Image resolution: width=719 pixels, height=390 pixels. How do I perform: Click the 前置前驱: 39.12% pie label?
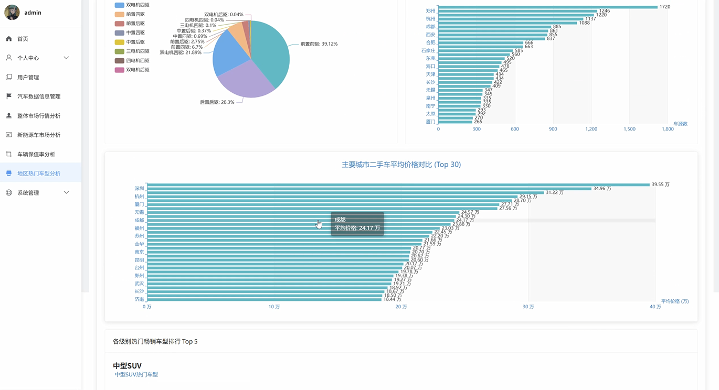(x=319, y=44)
